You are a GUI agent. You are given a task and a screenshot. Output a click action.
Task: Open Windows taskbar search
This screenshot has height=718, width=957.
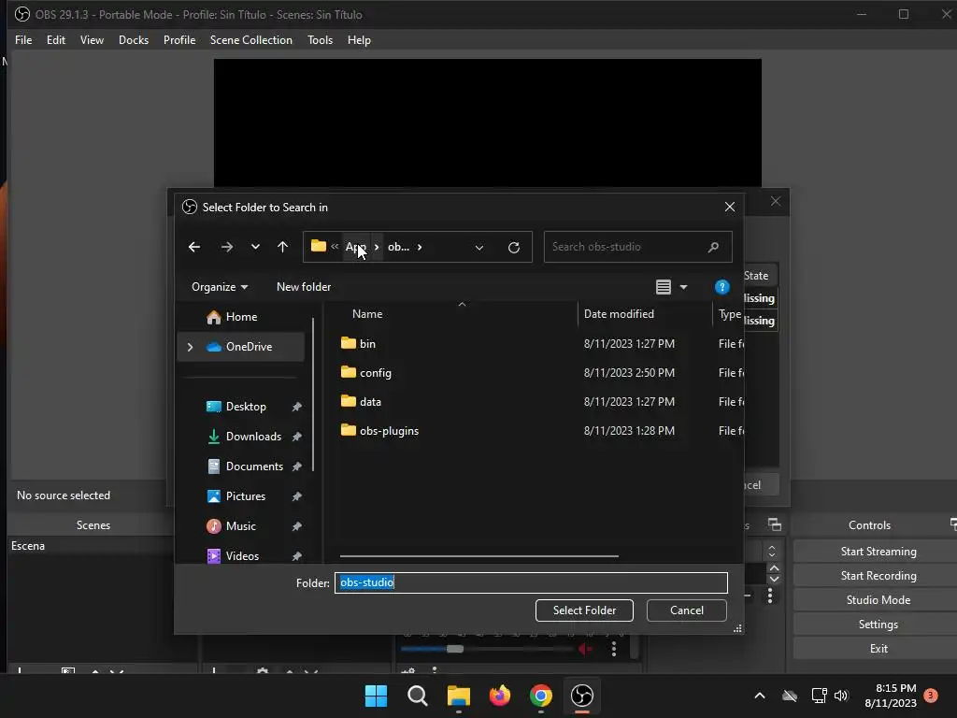click(x=418, y=696)
